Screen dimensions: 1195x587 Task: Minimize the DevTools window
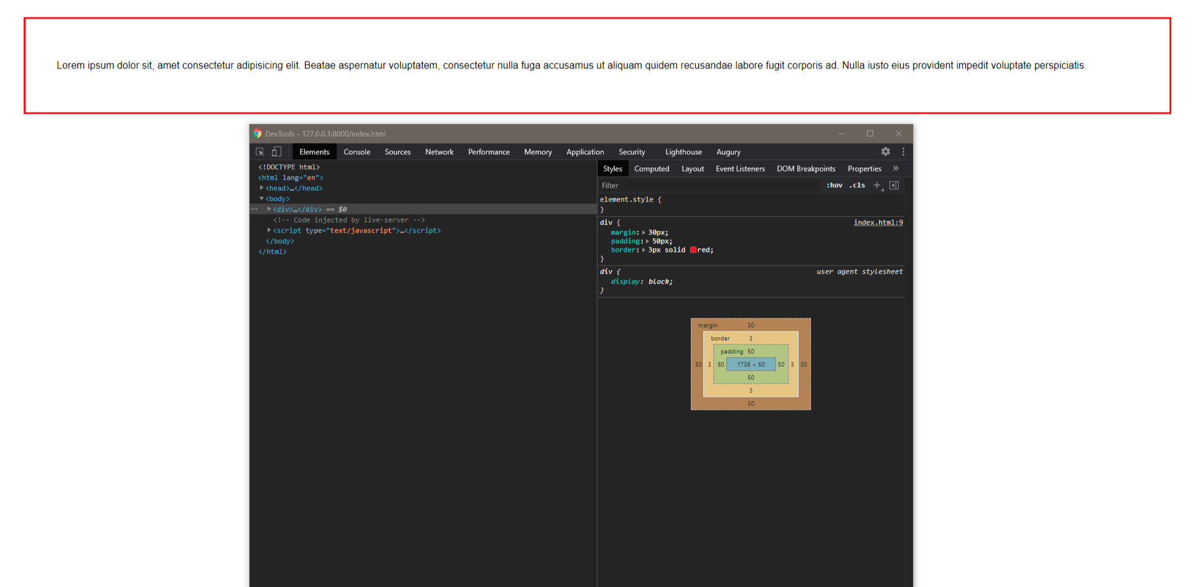(841, 134)
